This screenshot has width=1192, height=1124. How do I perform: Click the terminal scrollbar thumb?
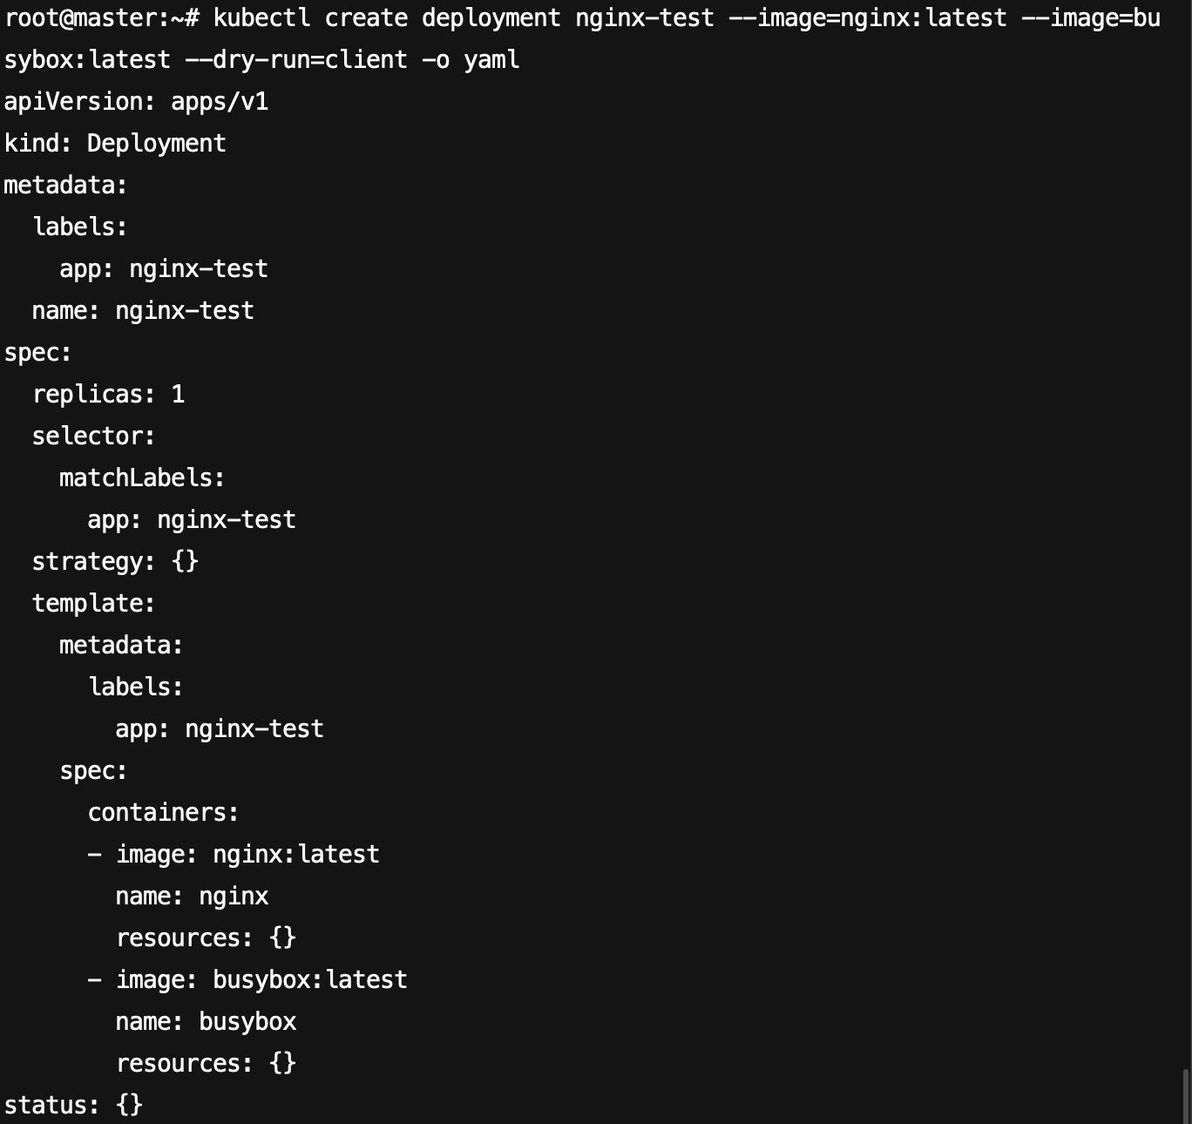[1186, 1096]
